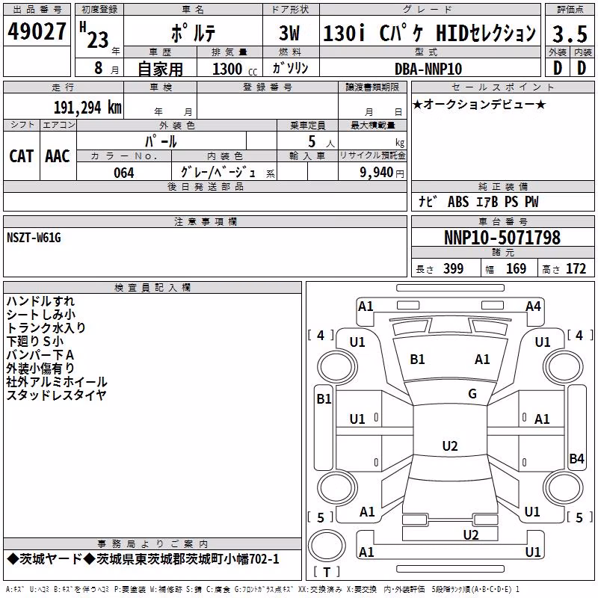Click inspector note 下廻りS小
598x598 pixels.
[x=34, y=341]
